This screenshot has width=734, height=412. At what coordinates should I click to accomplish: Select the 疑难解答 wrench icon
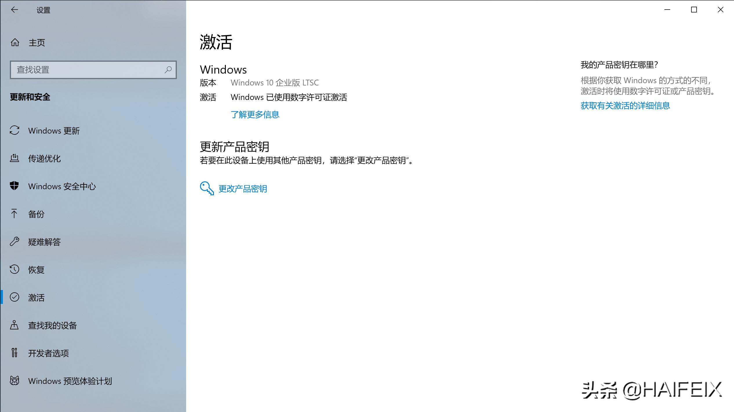point(14,242)
